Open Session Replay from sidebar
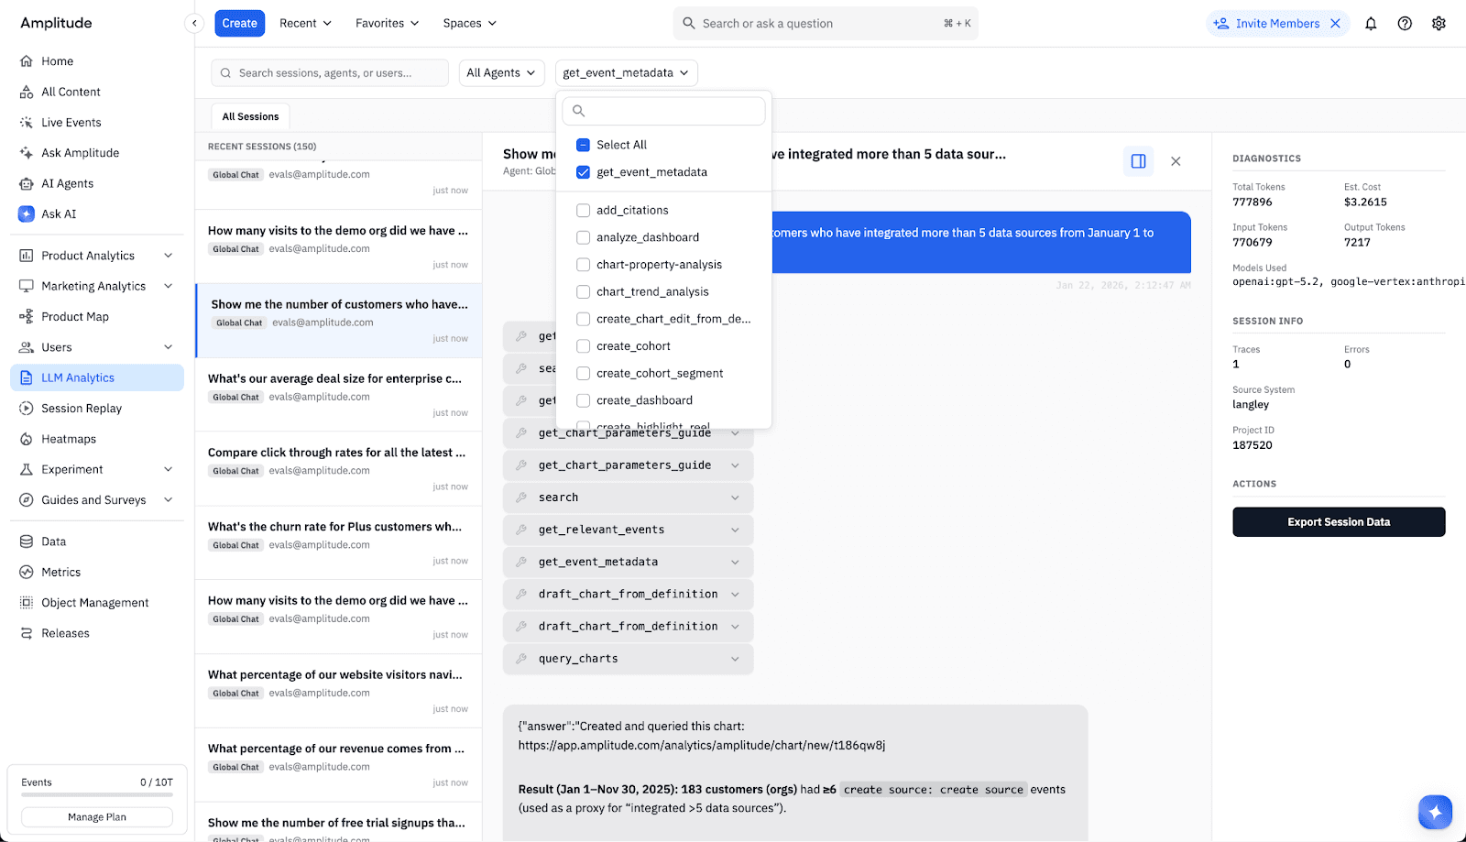1466x842 pixels. 82,409
